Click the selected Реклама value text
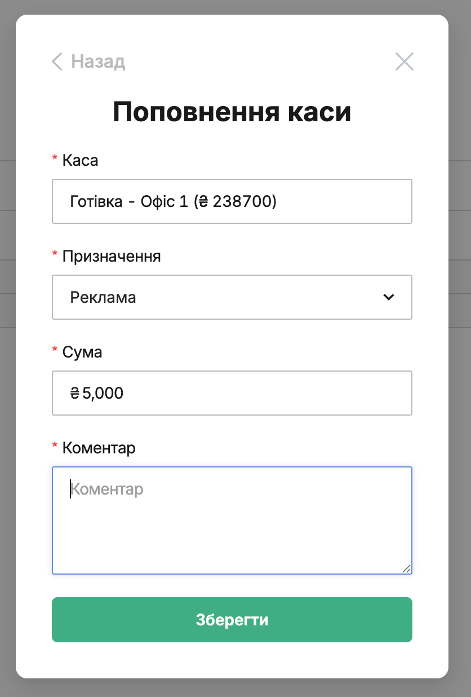 pyautogui.click(x=103, y=297)
